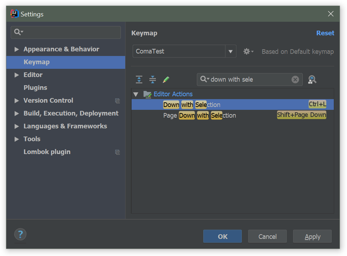
Task: Click the Editor Actions folder icon
Action: point(147,94)
